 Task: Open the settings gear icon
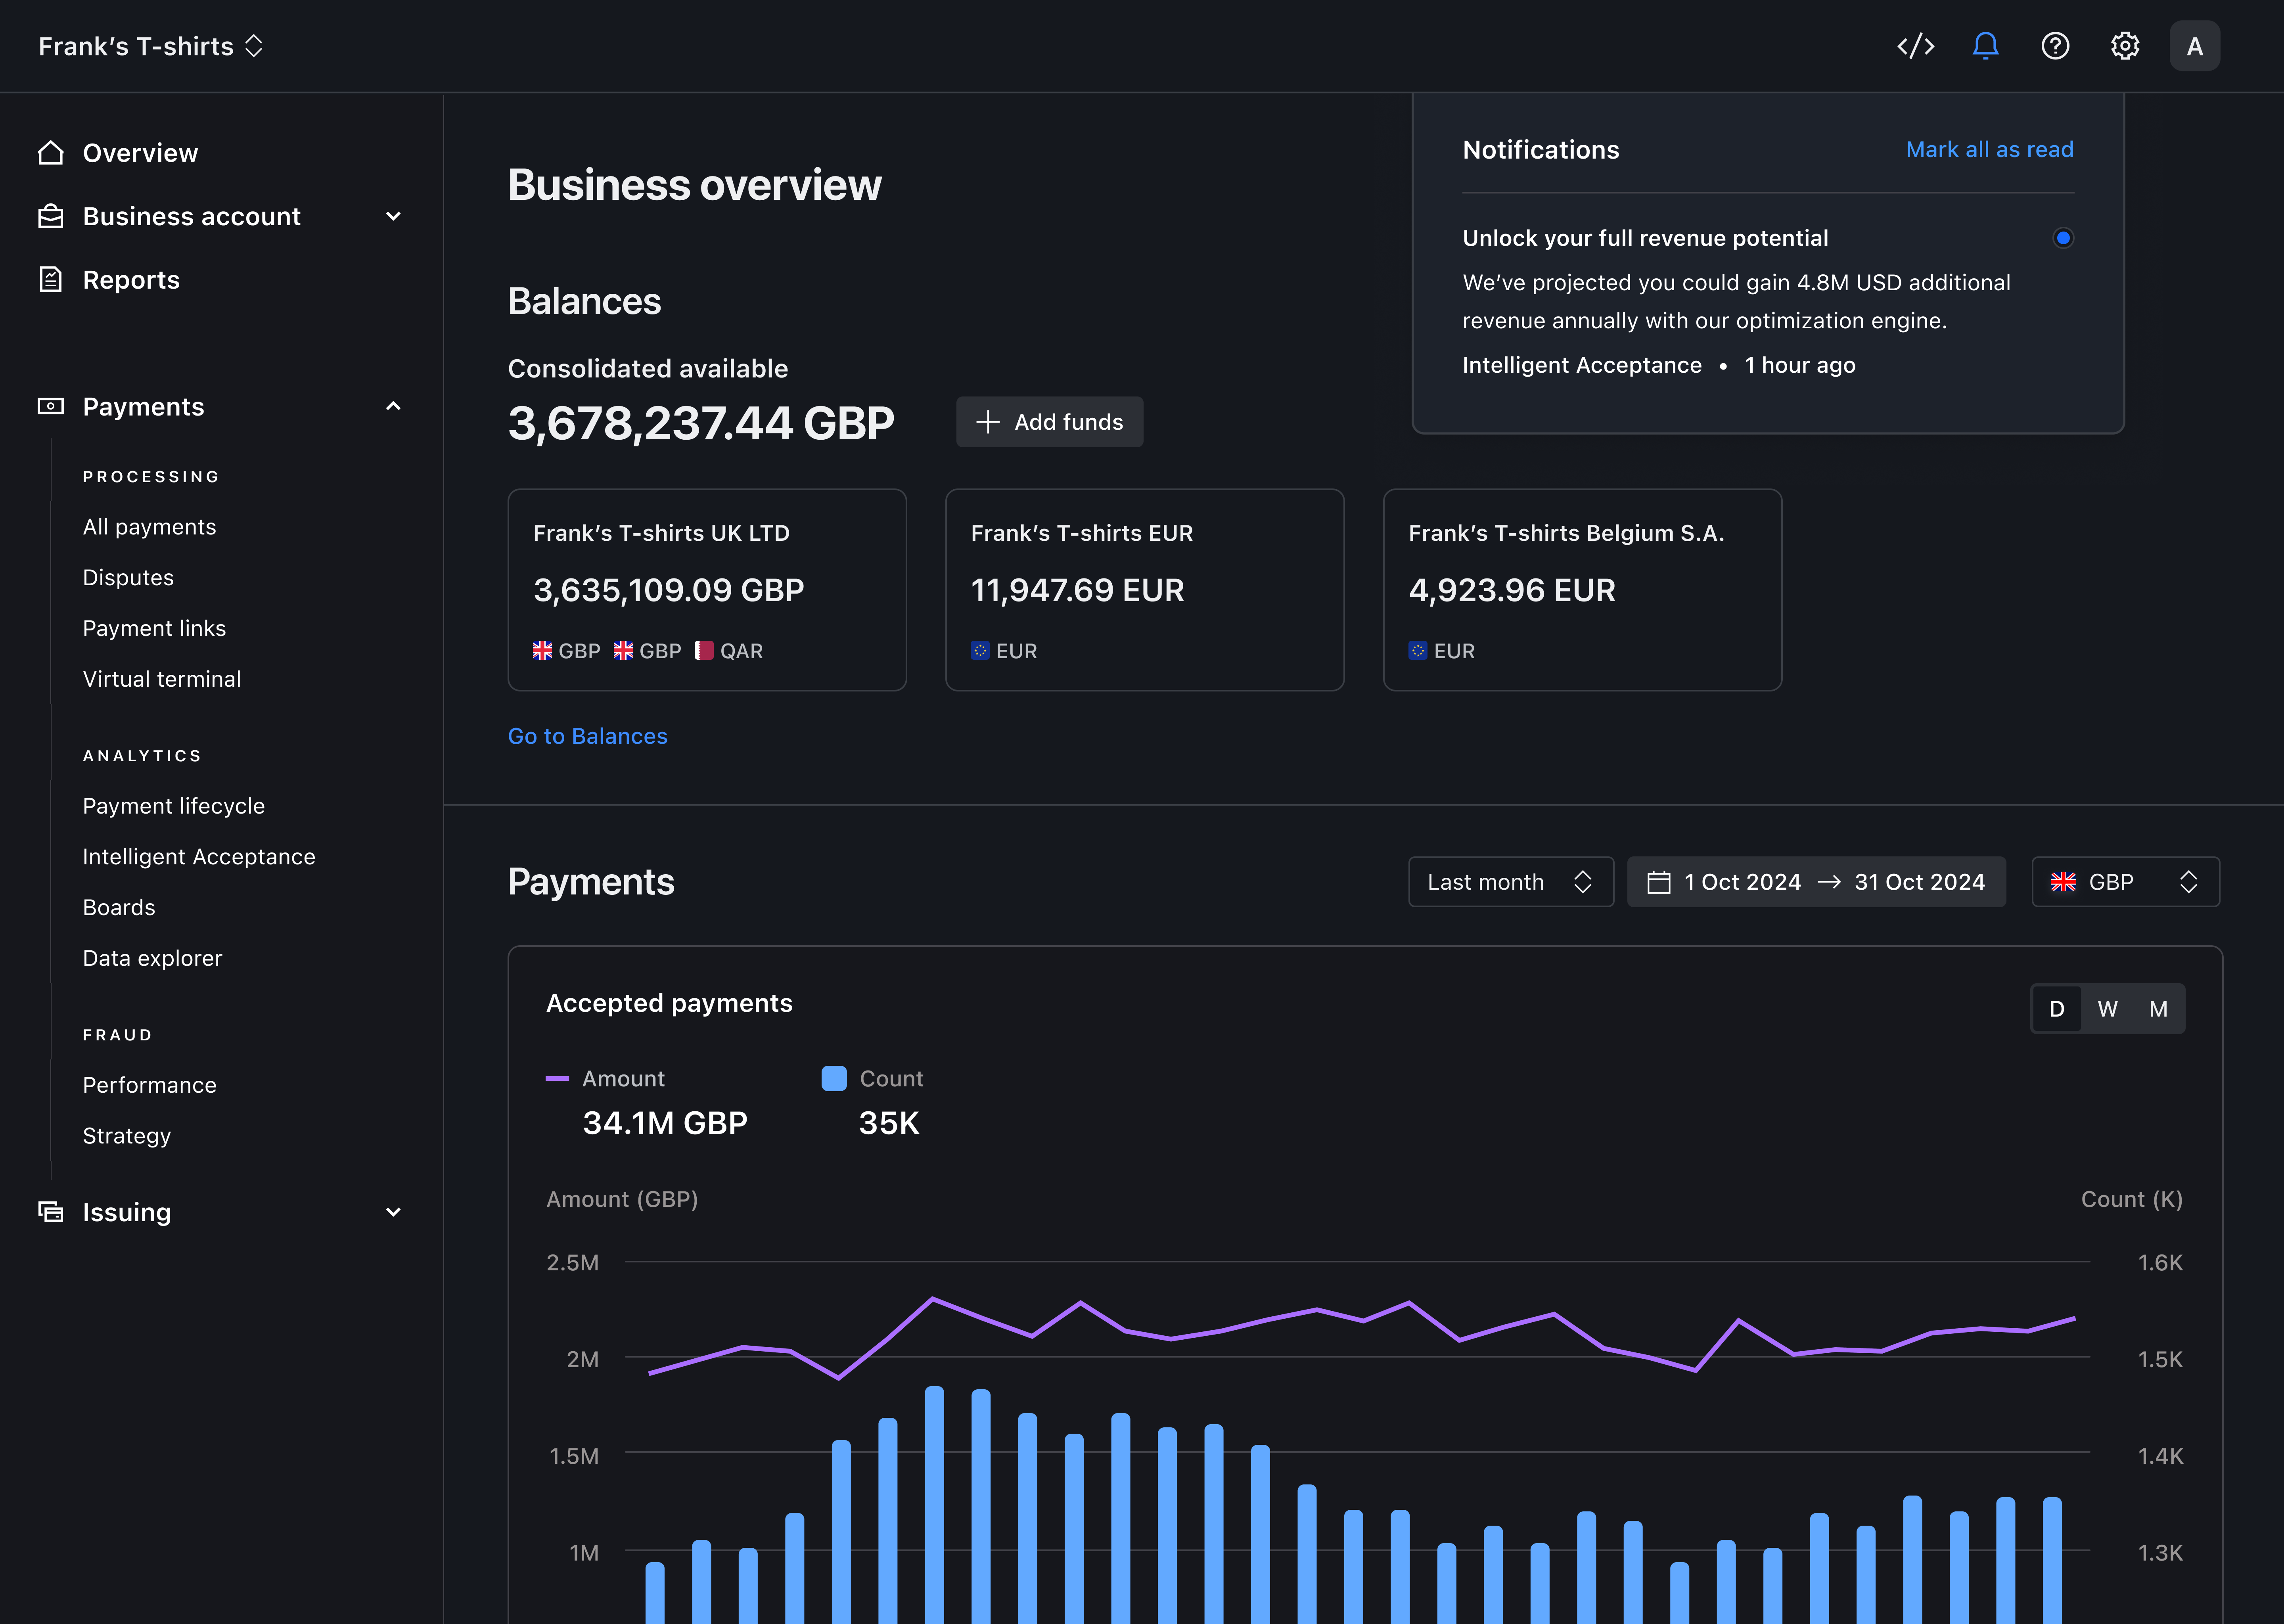[x=2125, y=46]
